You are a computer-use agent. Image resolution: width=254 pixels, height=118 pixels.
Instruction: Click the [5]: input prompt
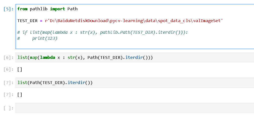pyautogui.click(x=9, y=9)
